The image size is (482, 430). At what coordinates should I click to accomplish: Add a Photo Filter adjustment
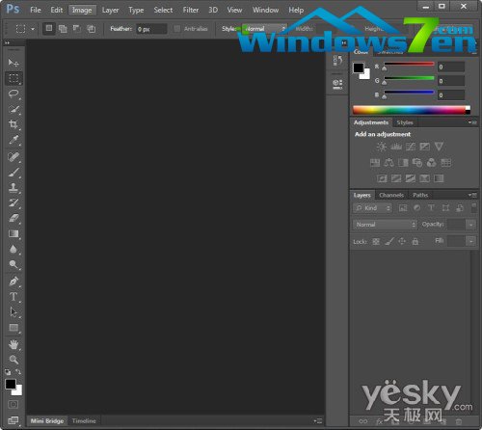[417, 163]
